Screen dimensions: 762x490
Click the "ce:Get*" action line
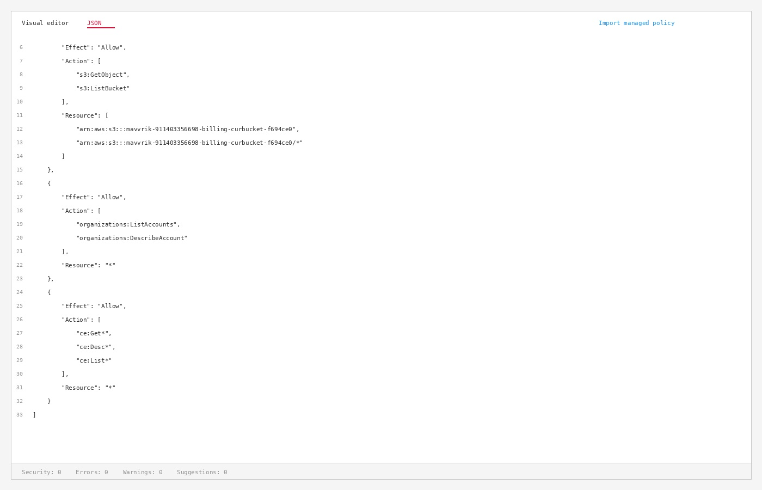click(94, 334)
